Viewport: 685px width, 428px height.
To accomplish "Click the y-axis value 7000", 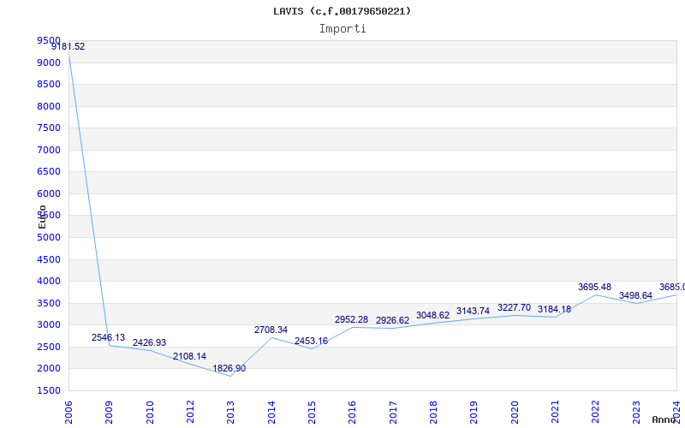I will click(x=49, y=150).
